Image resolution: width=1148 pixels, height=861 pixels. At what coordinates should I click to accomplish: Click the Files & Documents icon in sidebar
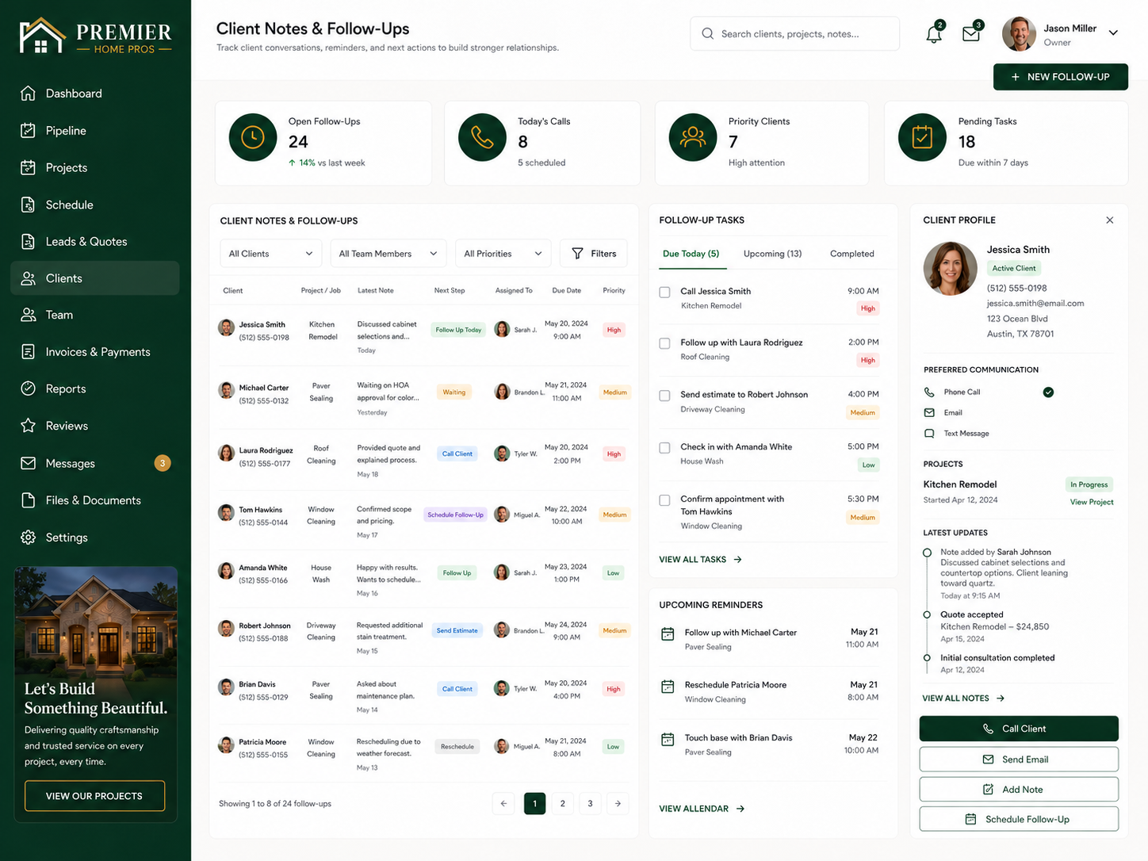point(29,500)
